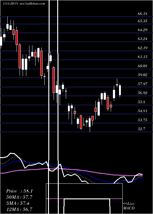Click the 64.29 price axis label

[x=143, y=30]
